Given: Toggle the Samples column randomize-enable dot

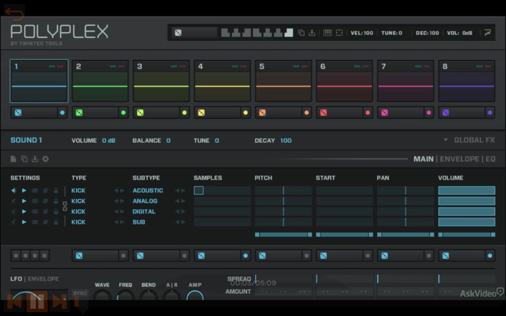Looking at the screenshot, I should pos(245,256).
